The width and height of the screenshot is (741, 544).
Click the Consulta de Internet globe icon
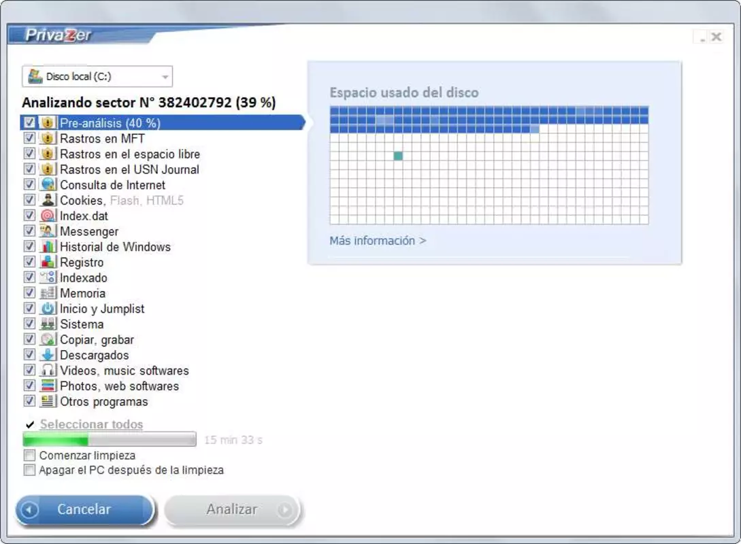(x=48, y=185)
